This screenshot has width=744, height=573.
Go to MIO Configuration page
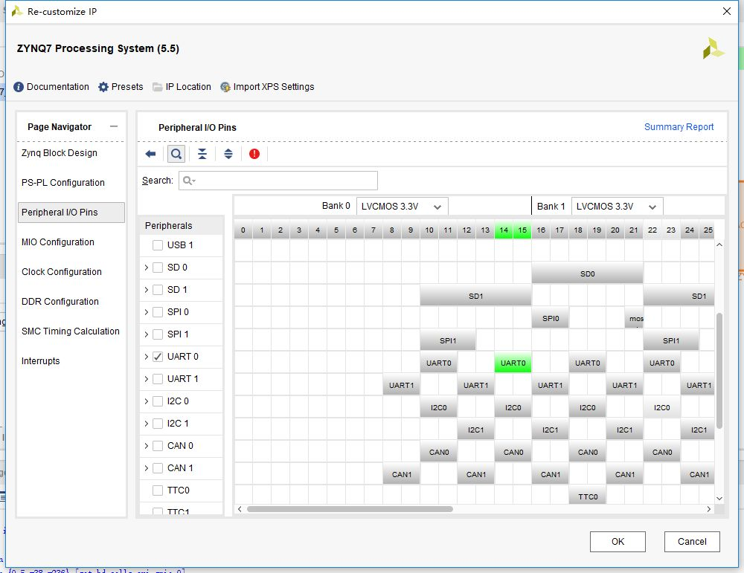click(58, 242)
